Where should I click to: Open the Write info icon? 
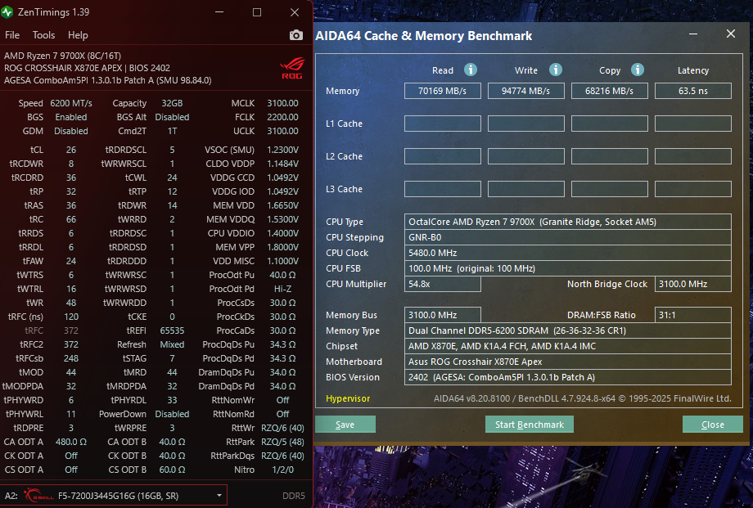pos(556,70)
